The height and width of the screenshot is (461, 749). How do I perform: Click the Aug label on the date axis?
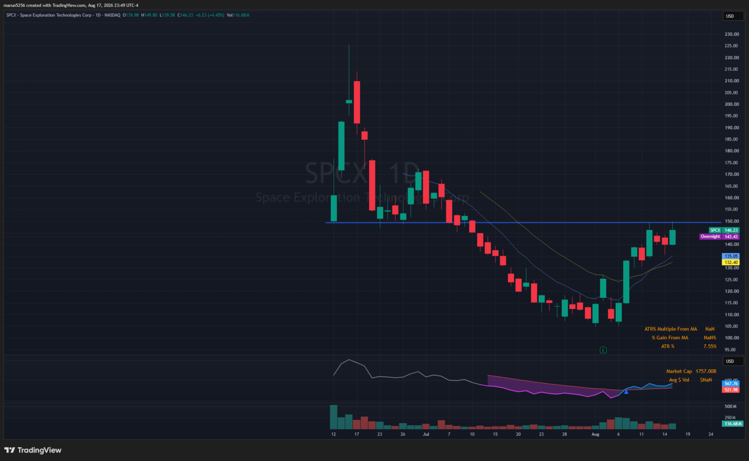[x=595, y=434]
